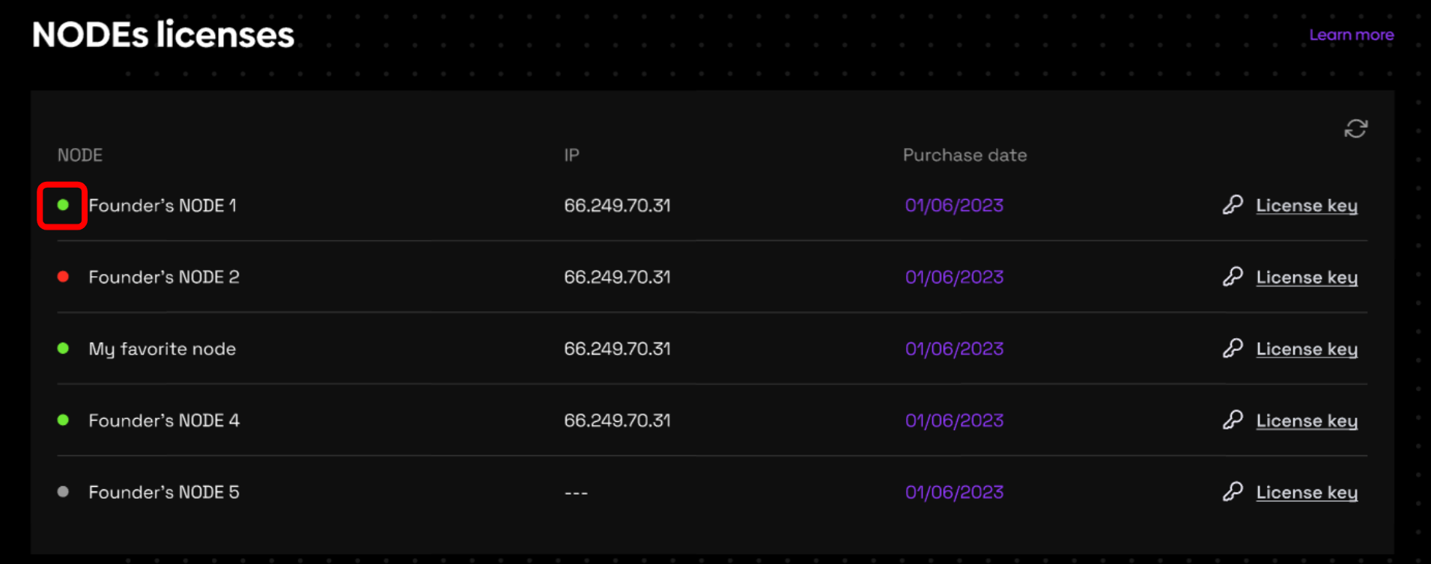Click key icon for Founder's NODE 4
The height and width of the screenshot is (564, 1431).
click(x=1233, y=420)
